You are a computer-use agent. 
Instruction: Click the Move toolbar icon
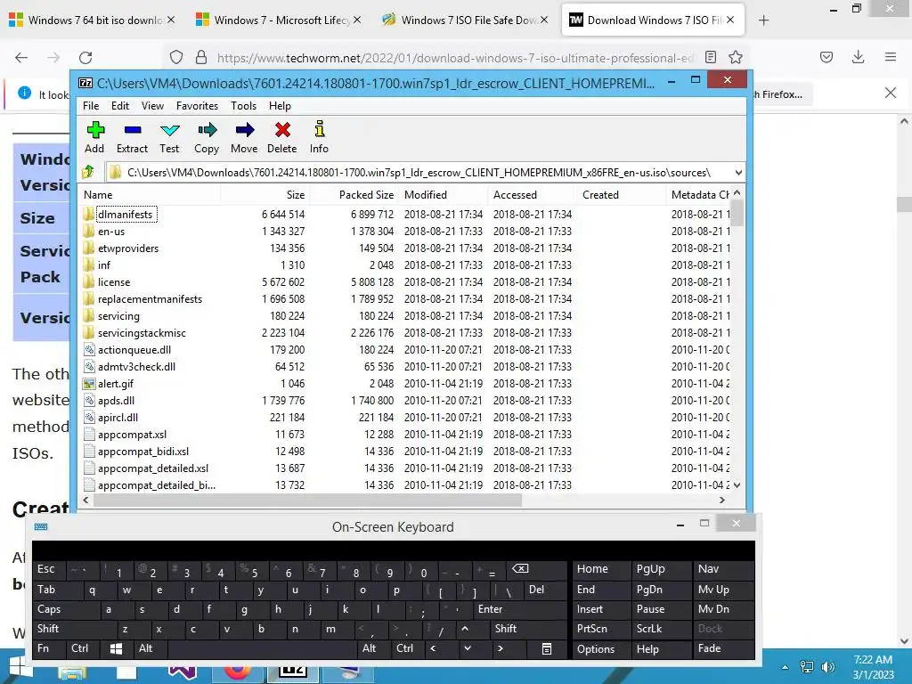[x=244, y=137]
